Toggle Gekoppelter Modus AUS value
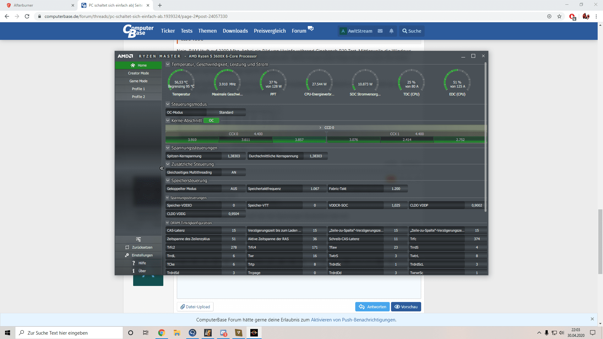Screen dimensions: 603x339 pos(234,189)
